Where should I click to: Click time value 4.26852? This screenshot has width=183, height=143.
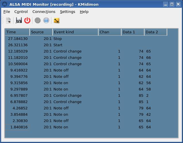tap(20, 108)
